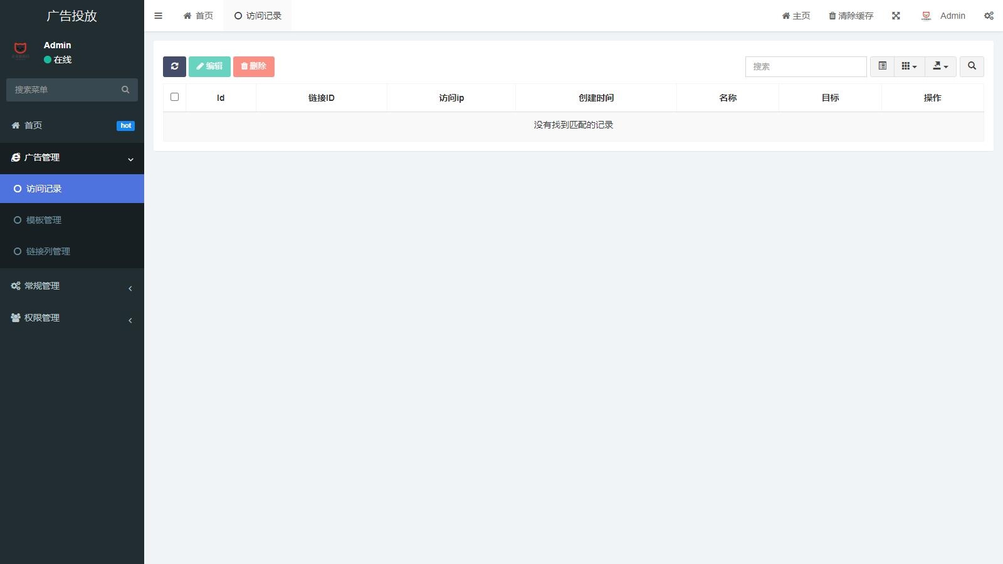Open settings gears icon in top bar

pos(989,16)
